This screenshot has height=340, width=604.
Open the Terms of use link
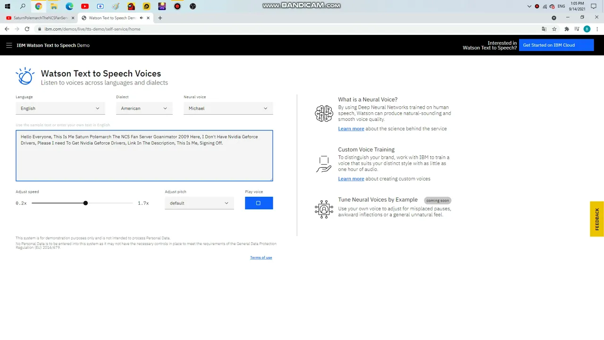point(261,257)
